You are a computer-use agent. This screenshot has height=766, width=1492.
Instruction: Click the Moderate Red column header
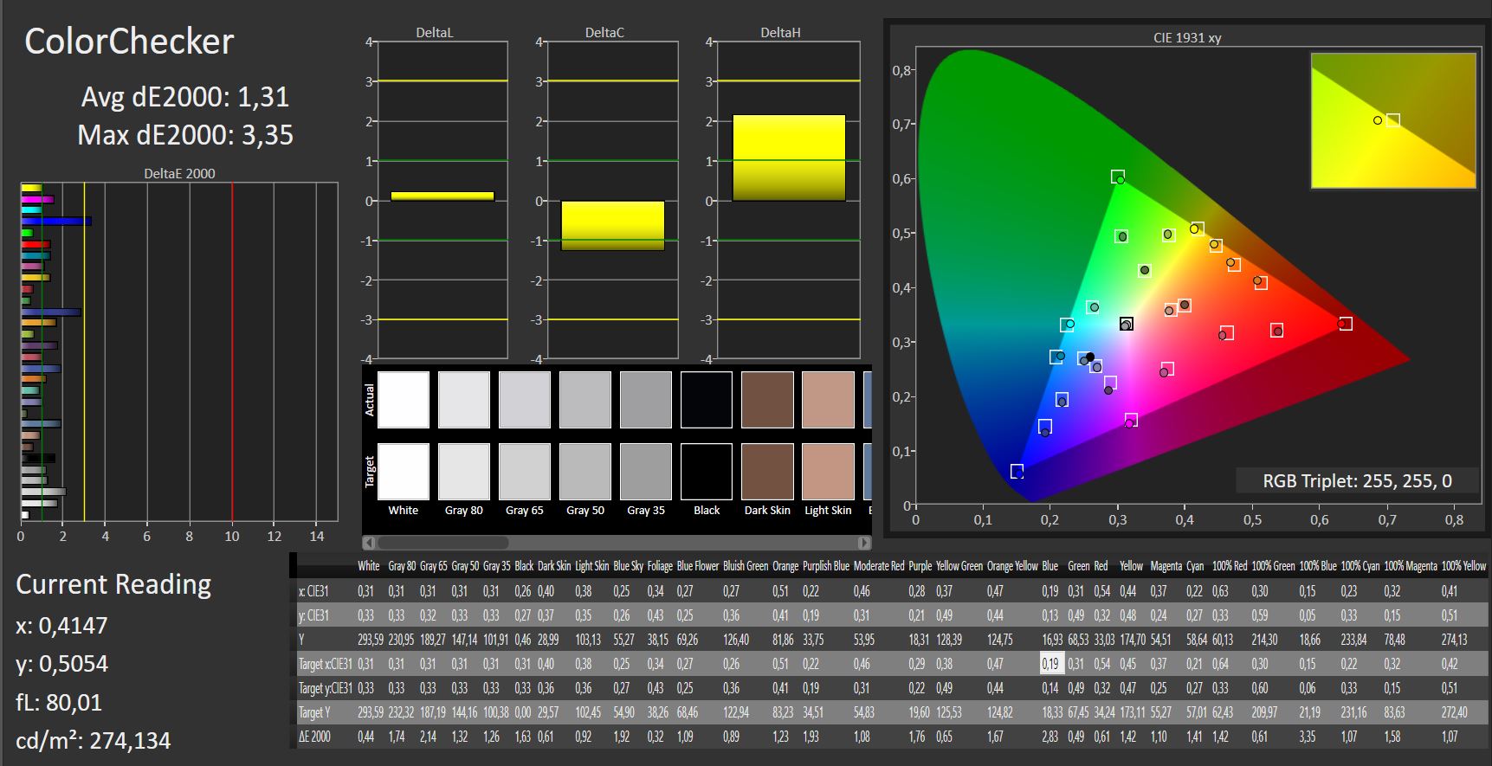pyautogui.click(x=879, y=566)
